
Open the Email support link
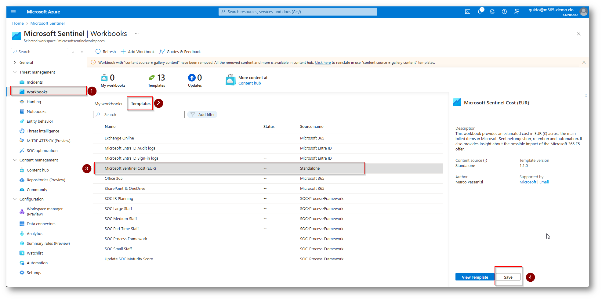click(544, 182)
